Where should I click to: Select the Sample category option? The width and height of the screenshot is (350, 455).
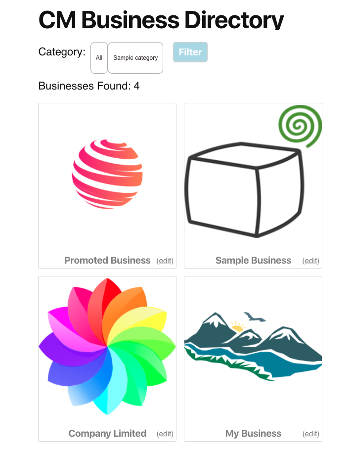coord(135,58)
